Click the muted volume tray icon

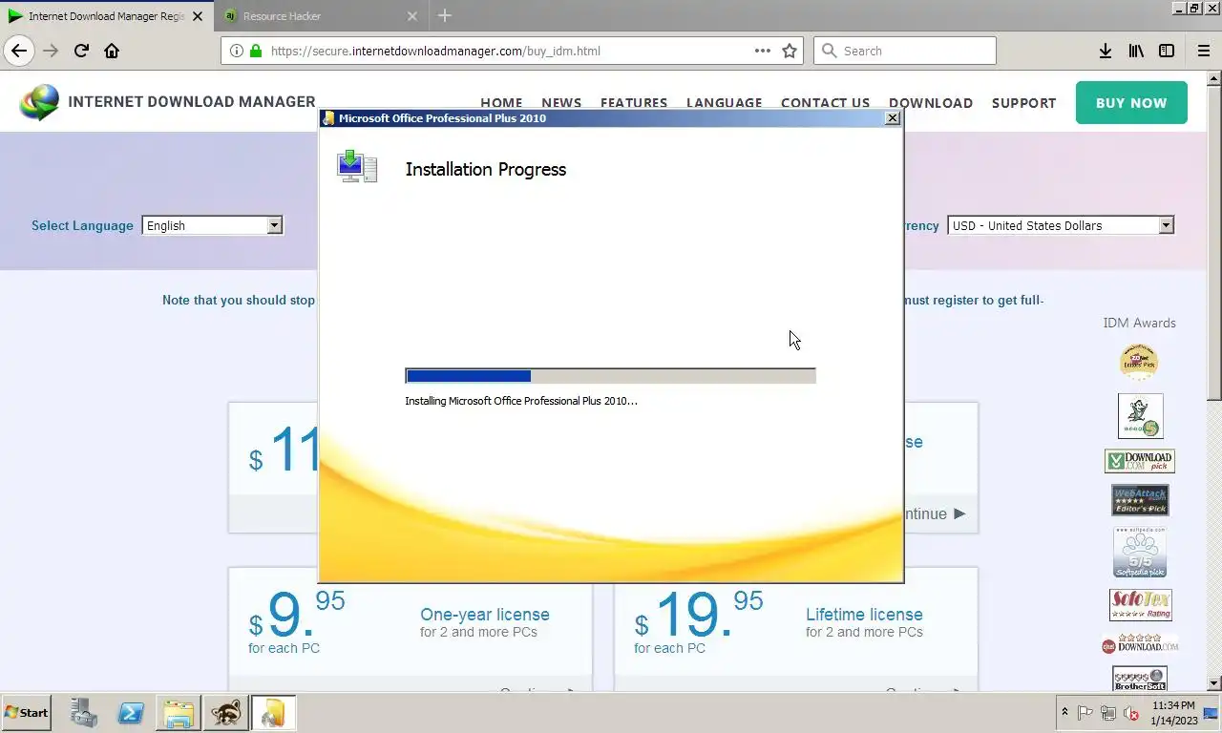[x=1131, y=713]
